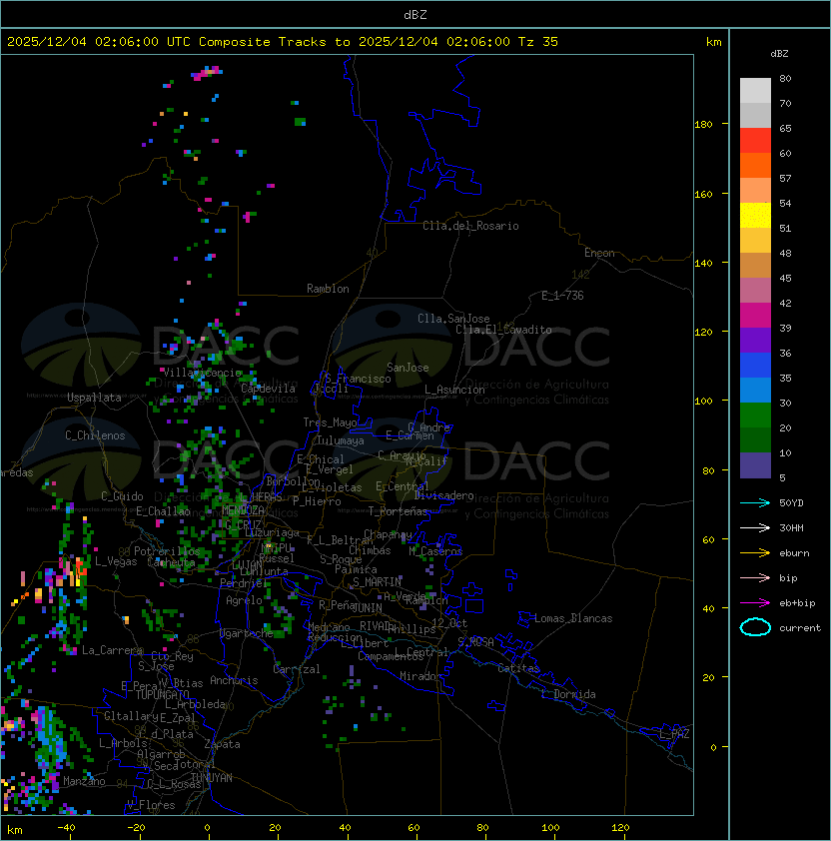Select the 42 dBZ magenta color swatch

755,315
